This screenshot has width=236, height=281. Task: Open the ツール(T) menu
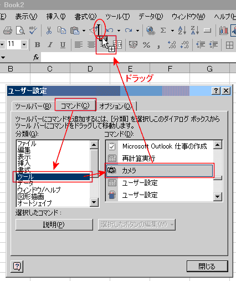coord(117,17)
